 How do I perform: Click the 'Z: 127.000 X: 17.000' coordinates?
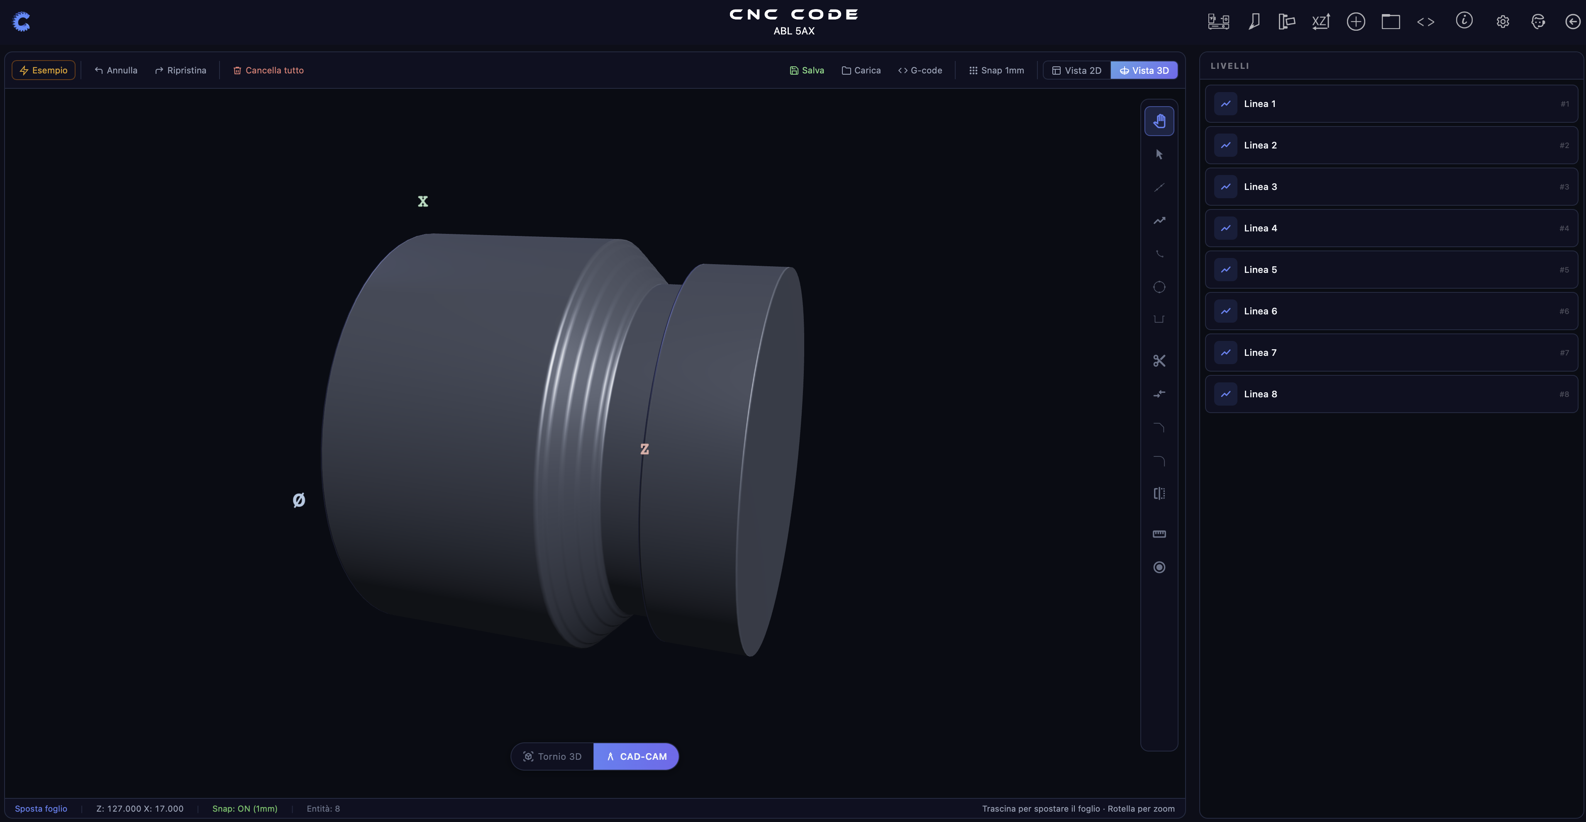click(x=140, y=808)
